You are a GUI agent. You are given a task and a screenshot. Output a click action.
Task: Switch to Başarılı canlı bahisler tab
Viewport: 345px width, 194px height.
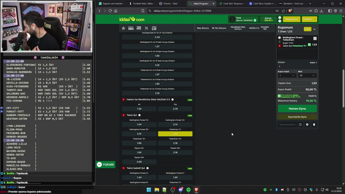click(111, 4)
